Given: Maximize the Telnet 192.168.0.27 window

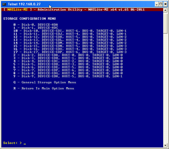Looking at the screenshot, I should coord(161,4).
